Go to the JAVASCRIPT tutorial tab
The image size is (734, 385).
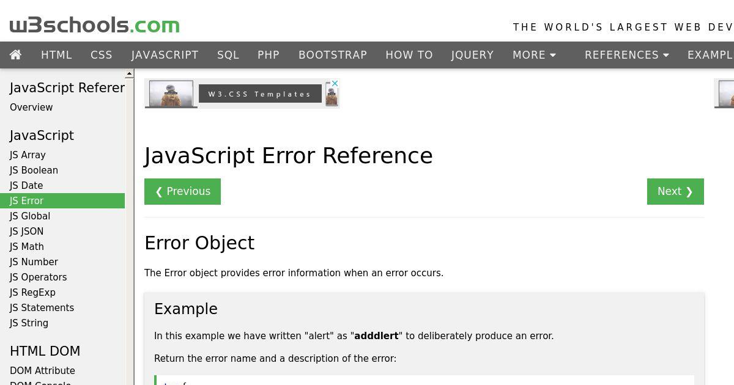click(x=165, y=55)
